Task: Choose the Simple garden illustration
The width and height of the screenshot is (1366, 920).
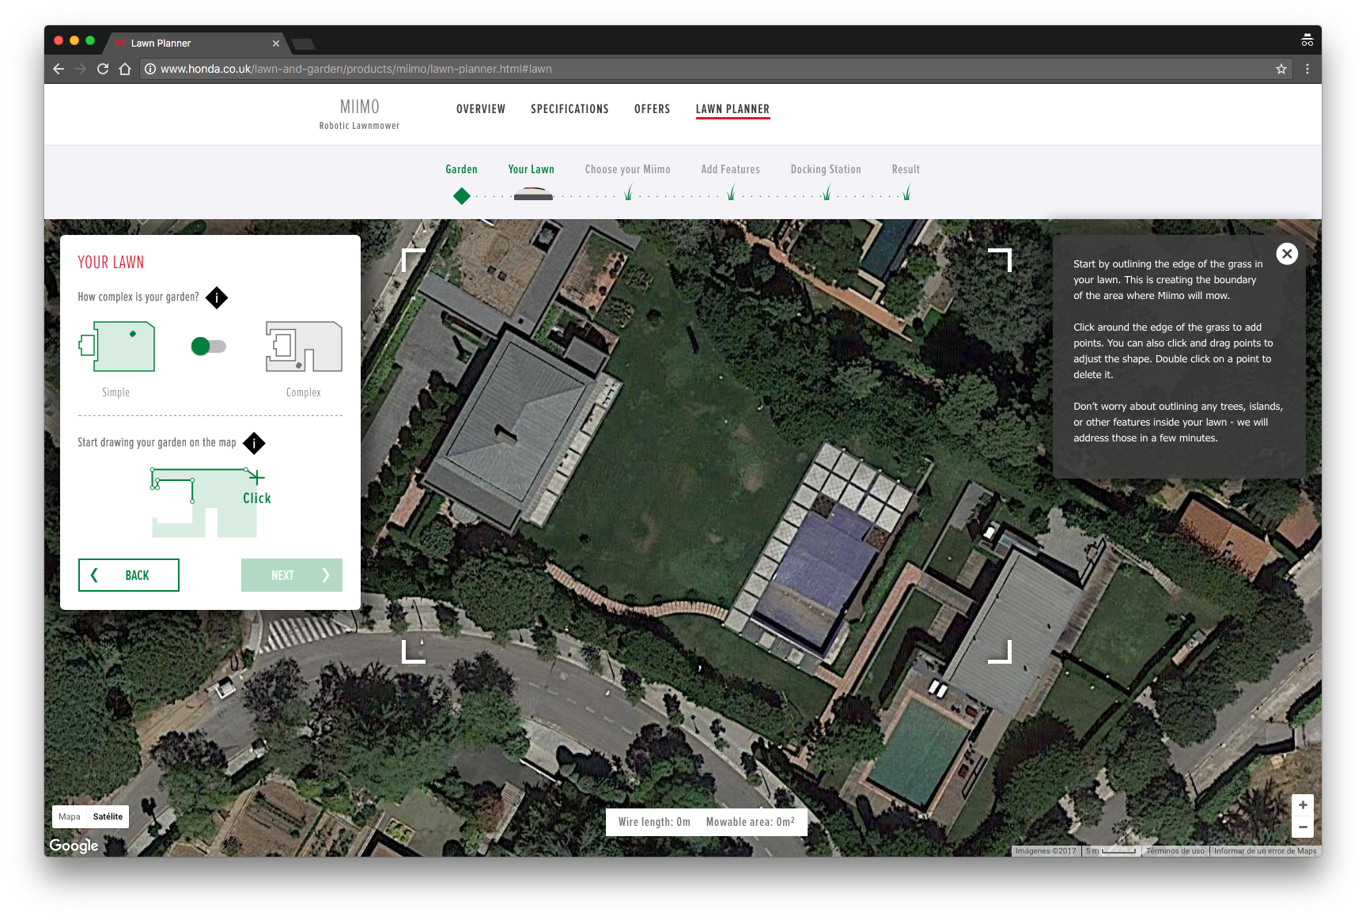Action: pos(117,346)
